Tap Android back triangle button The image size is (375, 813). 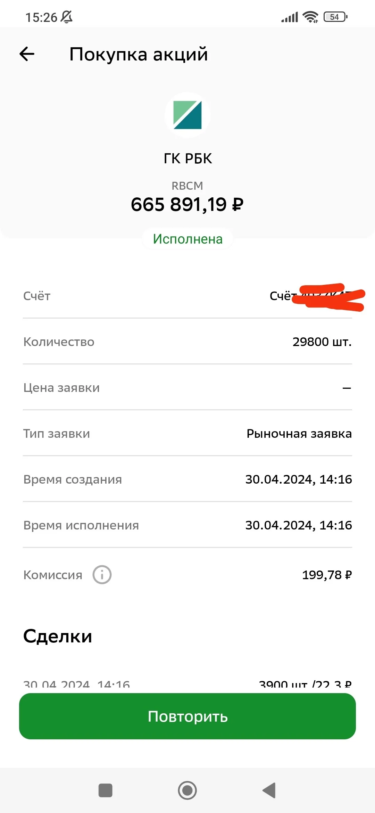click(269, 790)
